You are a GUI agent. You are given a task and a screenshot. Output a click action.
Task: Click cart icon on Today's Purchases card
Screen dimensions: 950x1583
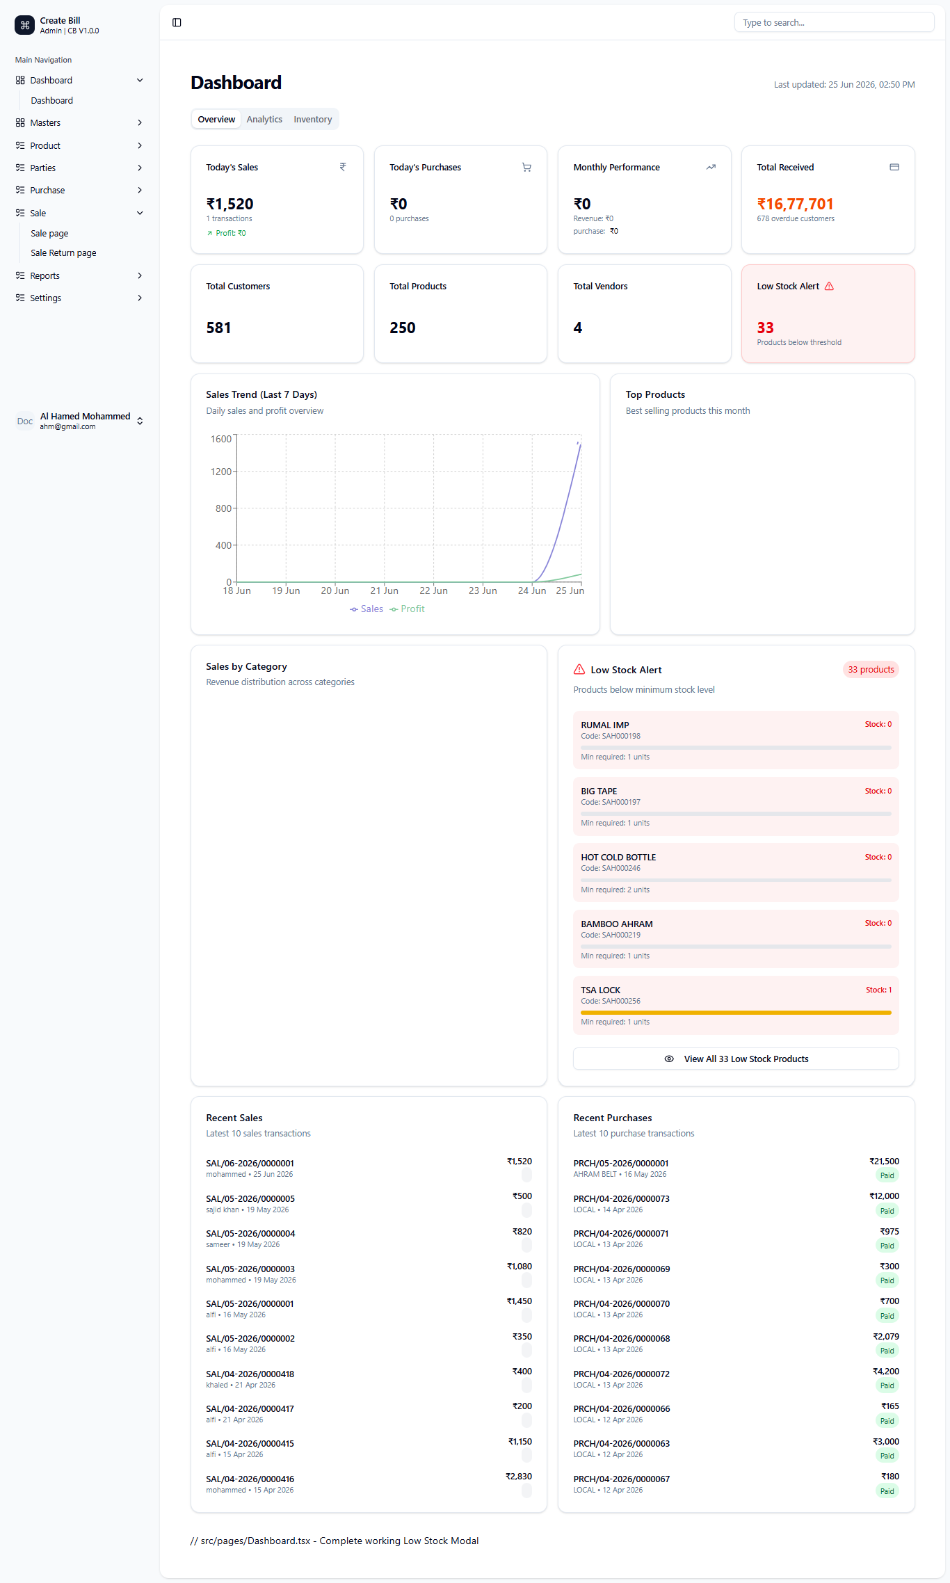526,167
